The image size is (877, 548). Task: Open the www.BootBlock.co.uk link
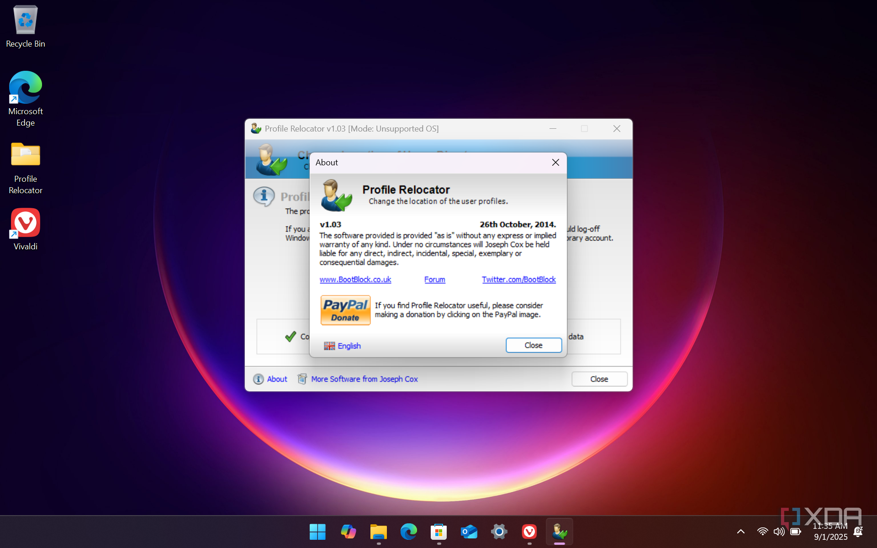click(355, 279)
